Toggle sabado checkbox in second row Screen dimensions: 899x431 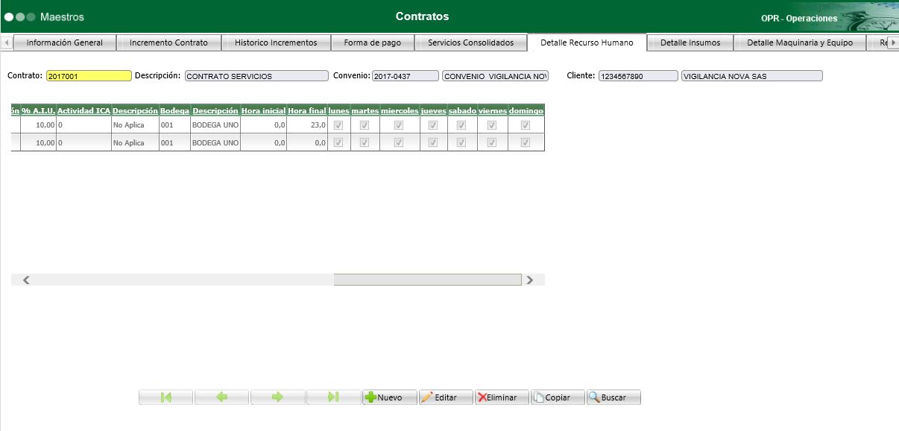[461, 142]
